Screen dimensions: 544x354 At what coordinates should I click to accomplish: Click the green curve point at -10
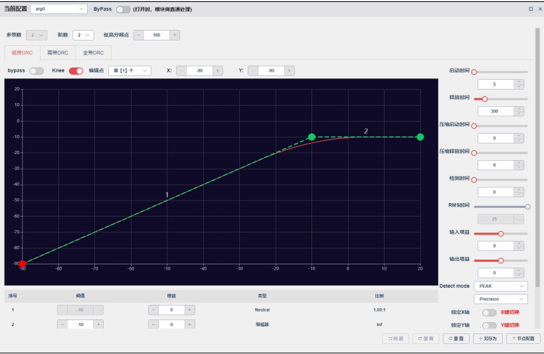[312, 137]
